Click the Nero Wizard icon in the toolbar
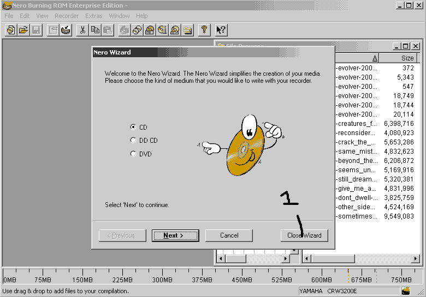The height and width of the screenshot is (297, 426). pos(66,30)
